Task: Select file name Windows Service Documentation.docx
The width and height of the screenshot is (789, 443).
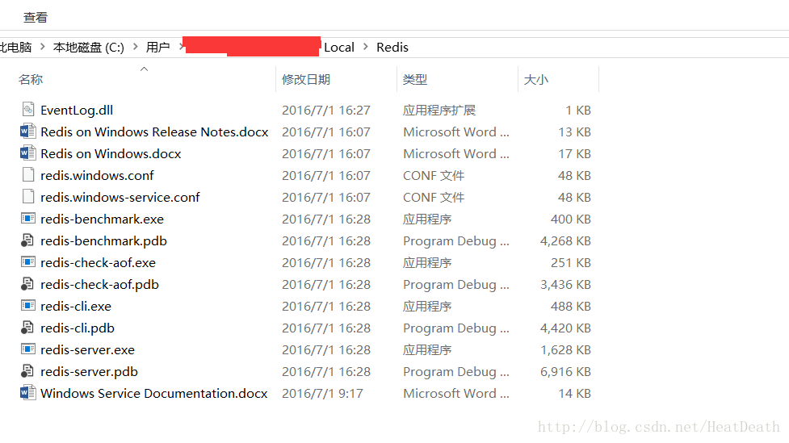Action: point(154,393)
